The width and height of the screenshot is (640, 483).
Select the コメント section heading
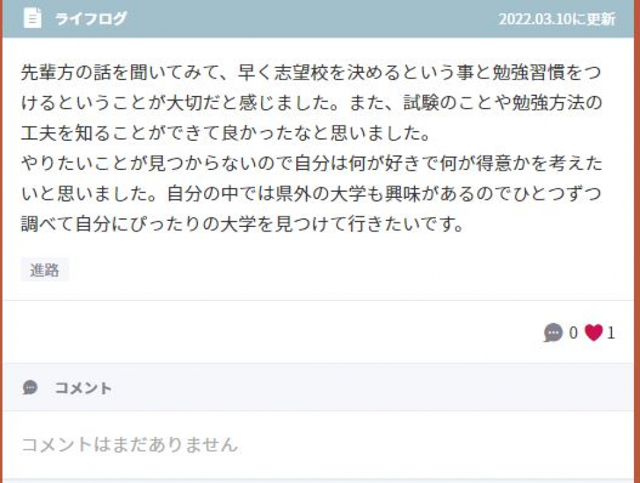click(x=83, y=388)
